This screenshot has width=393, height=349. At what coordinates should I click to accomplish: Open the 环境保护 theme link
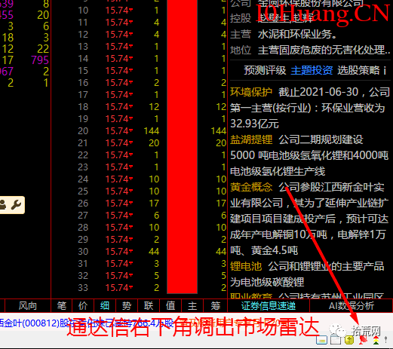point(251,92)
